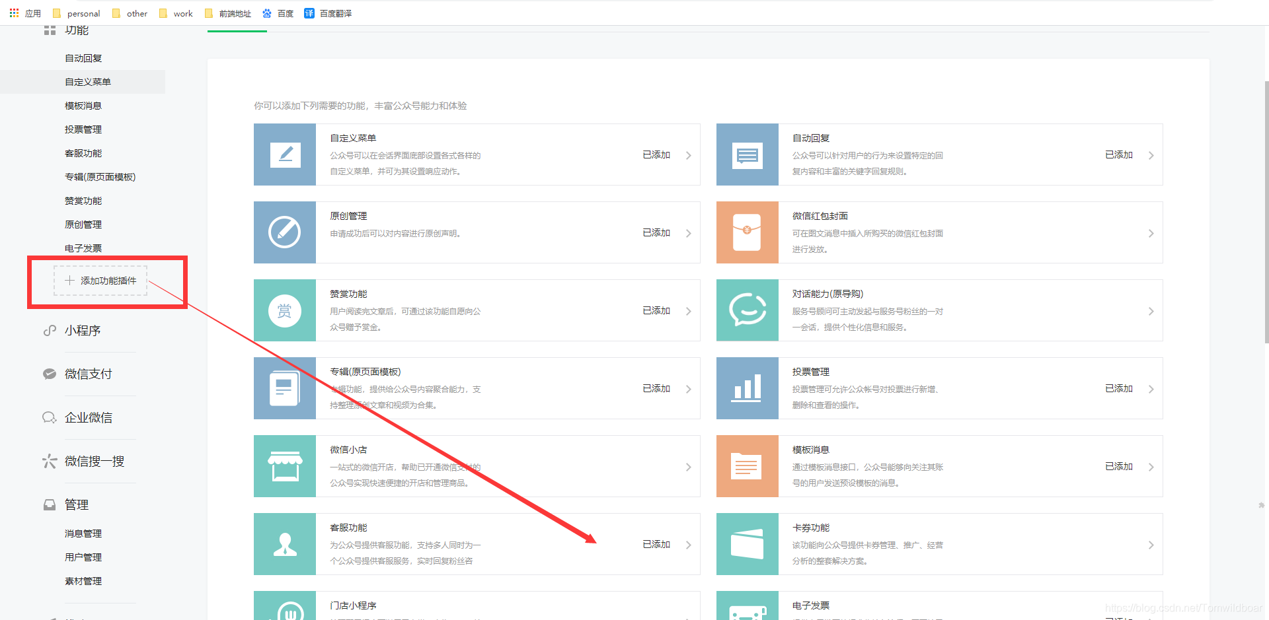Click the 微信小店 shop card icon
1269x620 pixels.
[x=285, y=466]
